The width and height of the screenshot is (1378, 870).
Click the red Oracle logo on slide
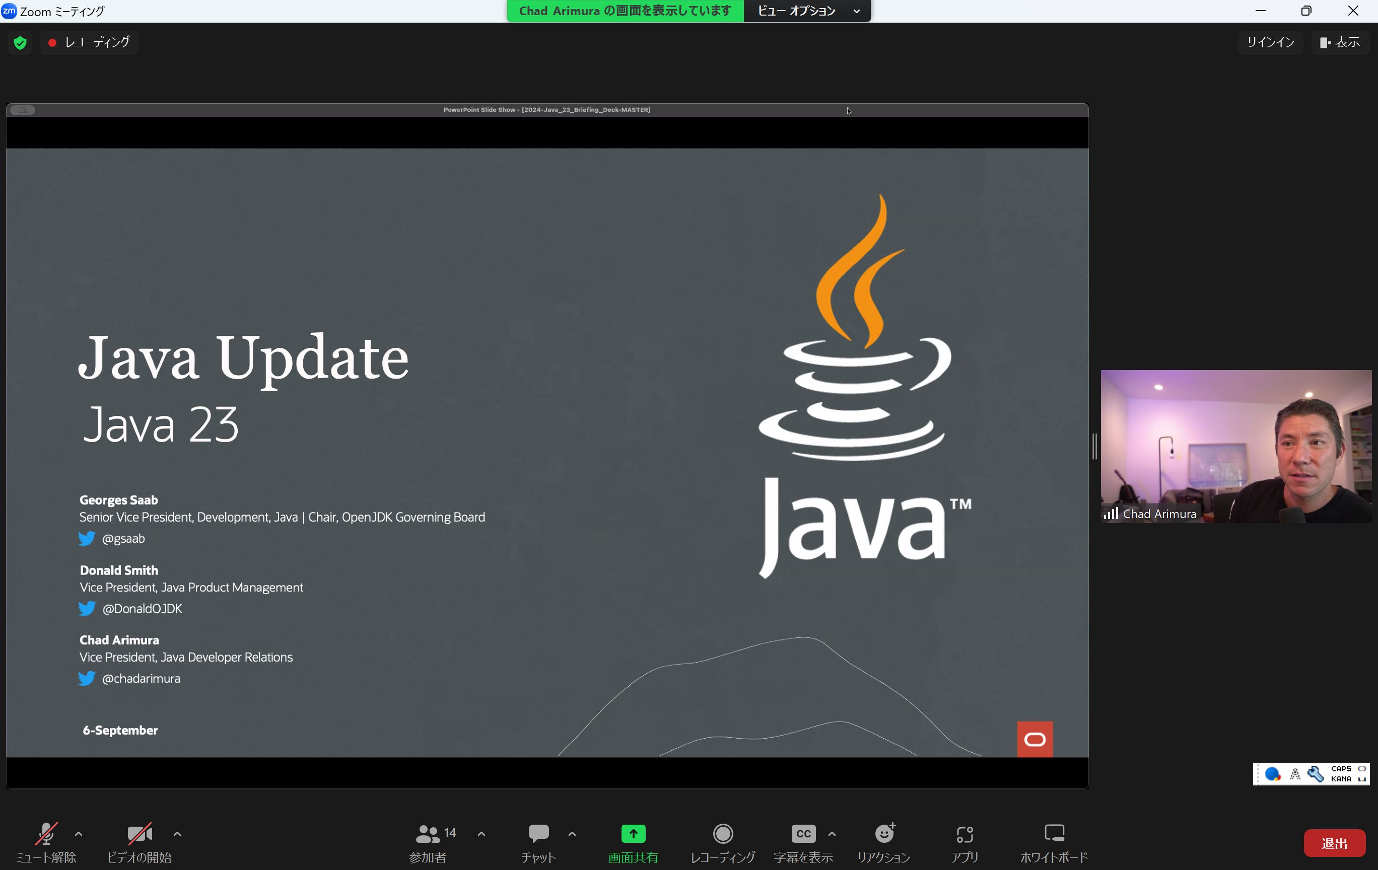[x=1035, y=739]
